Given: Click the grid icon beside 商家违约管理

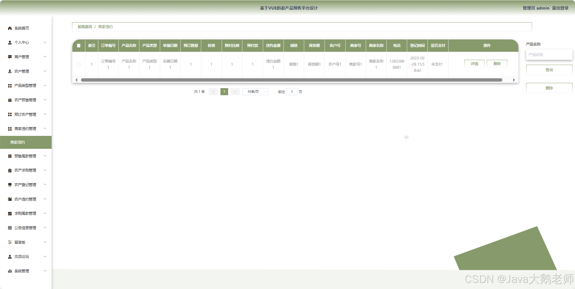Looking at the screenshot, I should 10,129.
